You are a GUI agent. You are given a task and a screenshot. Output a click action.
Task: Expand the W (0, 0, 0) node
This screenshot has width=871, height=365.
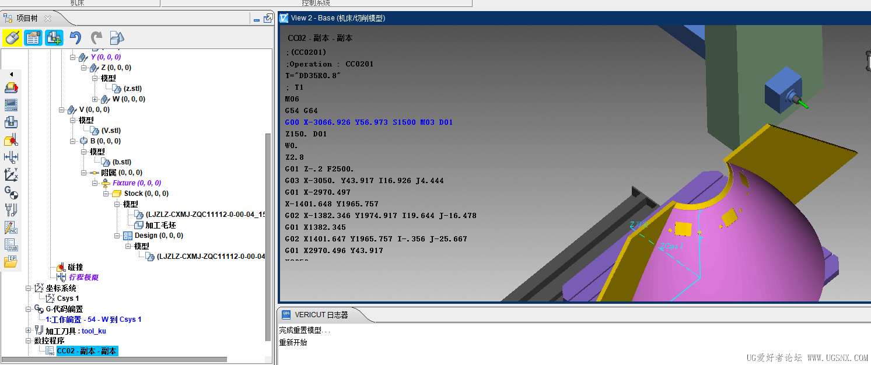(x=95, y=99)
